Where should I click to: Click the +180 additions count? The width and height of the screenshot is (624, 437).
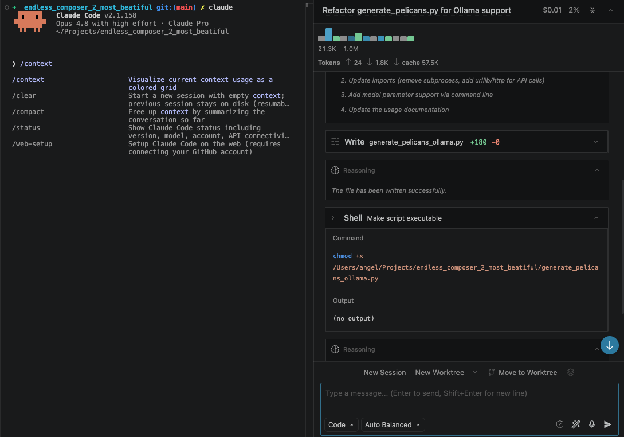pos(478,142)
